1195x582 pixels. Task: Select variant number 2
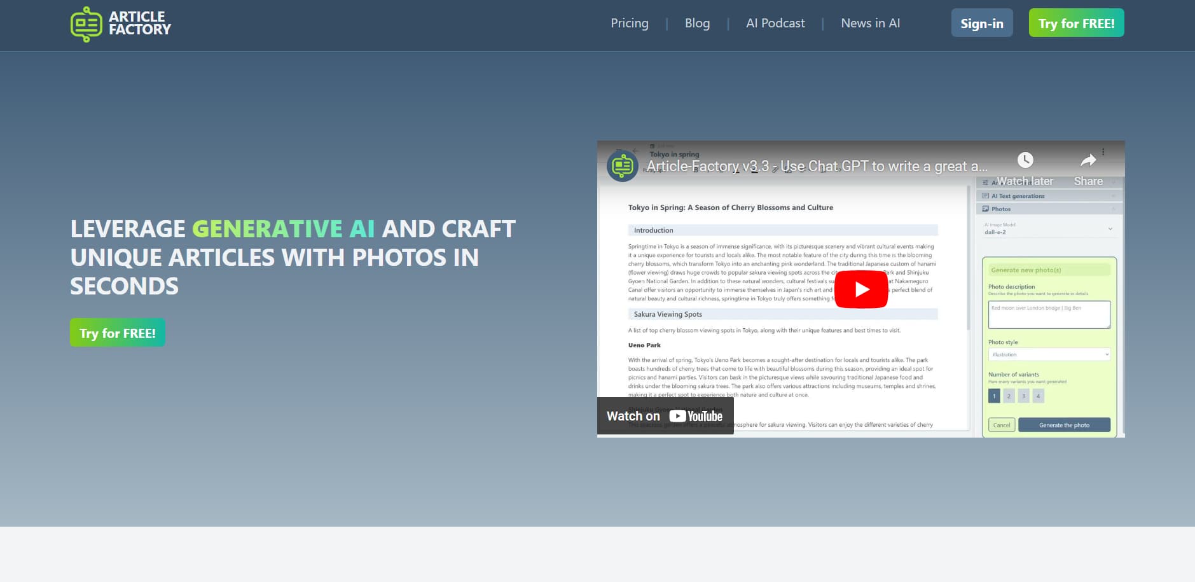(1009, 396)
